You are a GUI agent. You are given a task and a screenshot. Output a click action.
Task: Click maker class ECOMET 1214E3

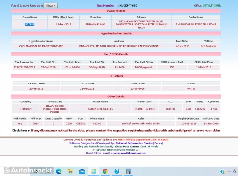point(144,109)
